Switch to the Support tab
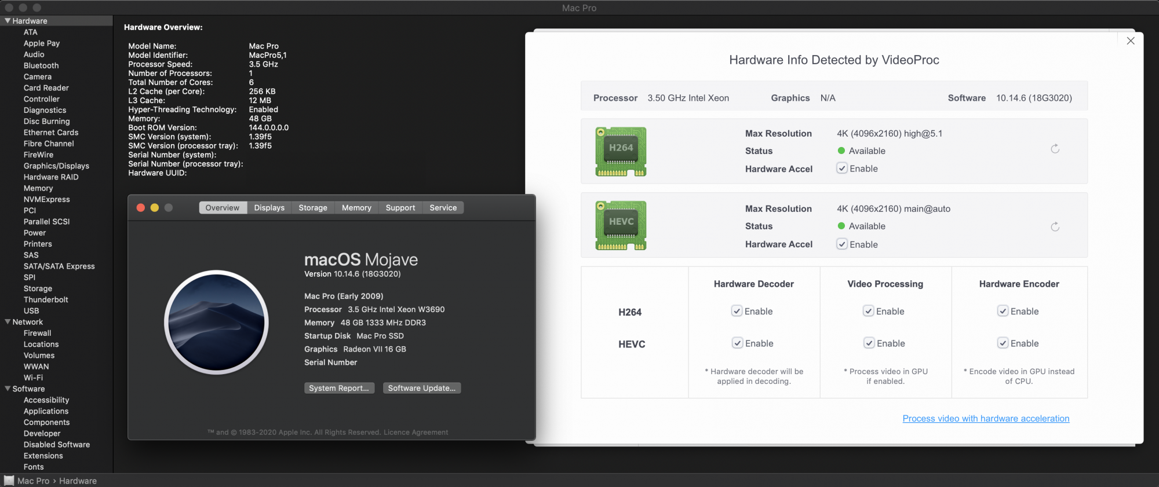This screenshot has width=1159, height=487. click(400, 207)
